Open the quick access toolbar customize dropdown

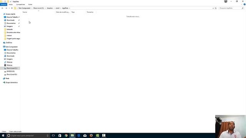coord(10,2)
